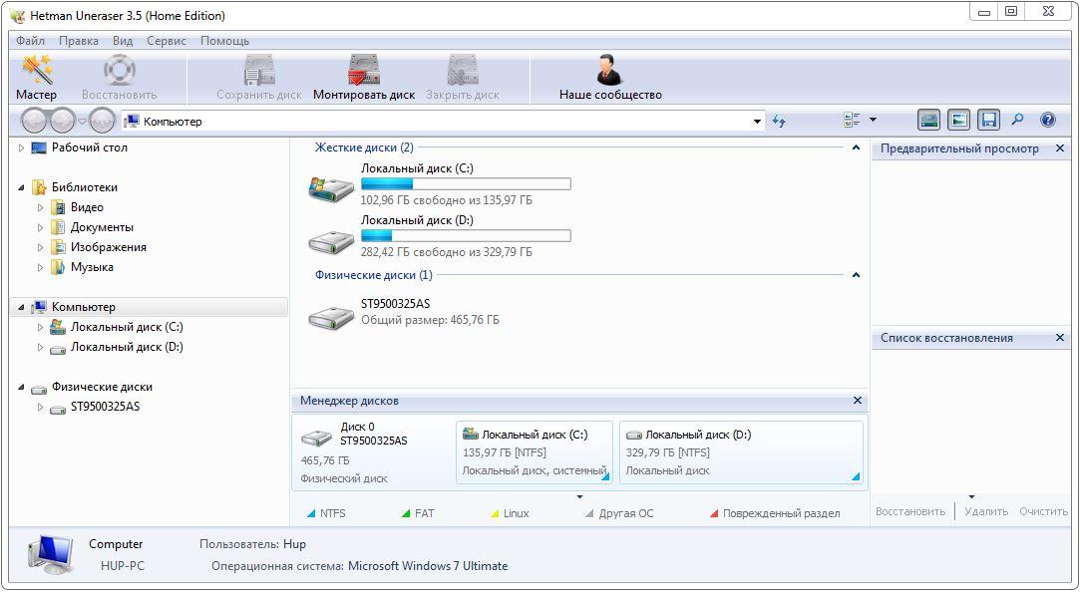This screenshot has width=1080, height=592.
Task: Open the search magnifier icon
Action: (x=1017, y=120)
